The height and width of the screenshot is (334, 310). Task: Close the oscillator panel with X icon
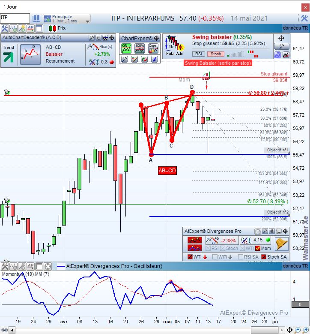tap(48, 267)
